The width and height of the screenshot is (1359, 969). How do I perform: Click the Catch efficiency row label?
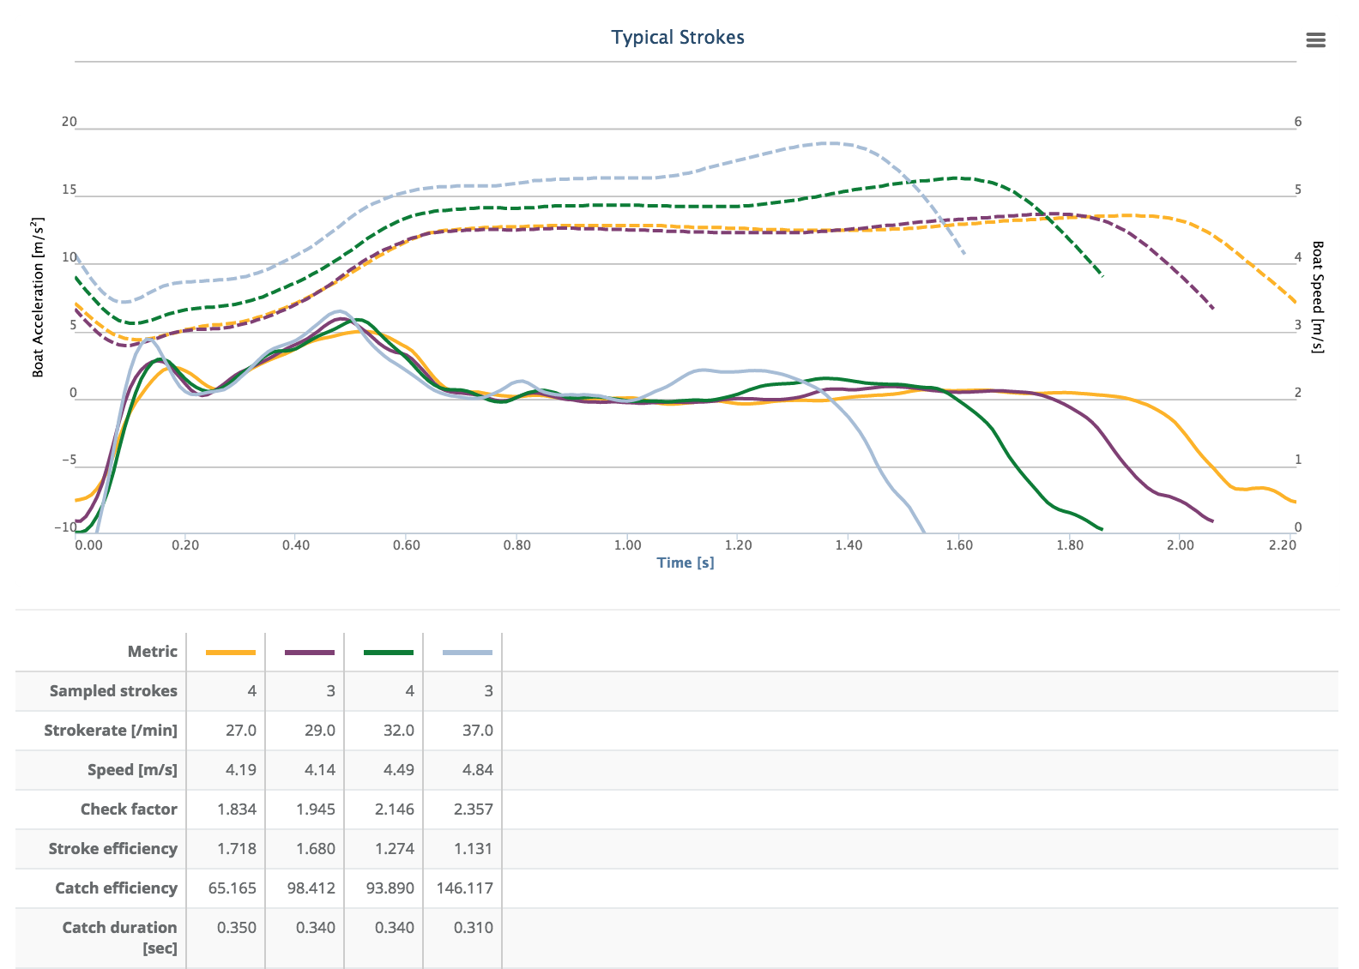(x=116, y=888)
